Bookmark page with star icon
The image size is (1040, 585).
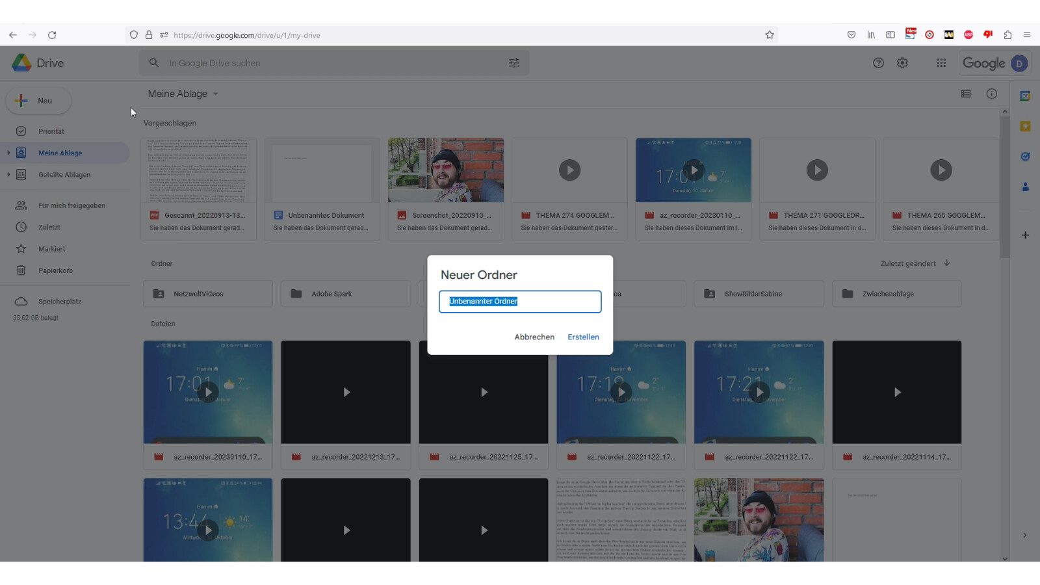point(770,35)
